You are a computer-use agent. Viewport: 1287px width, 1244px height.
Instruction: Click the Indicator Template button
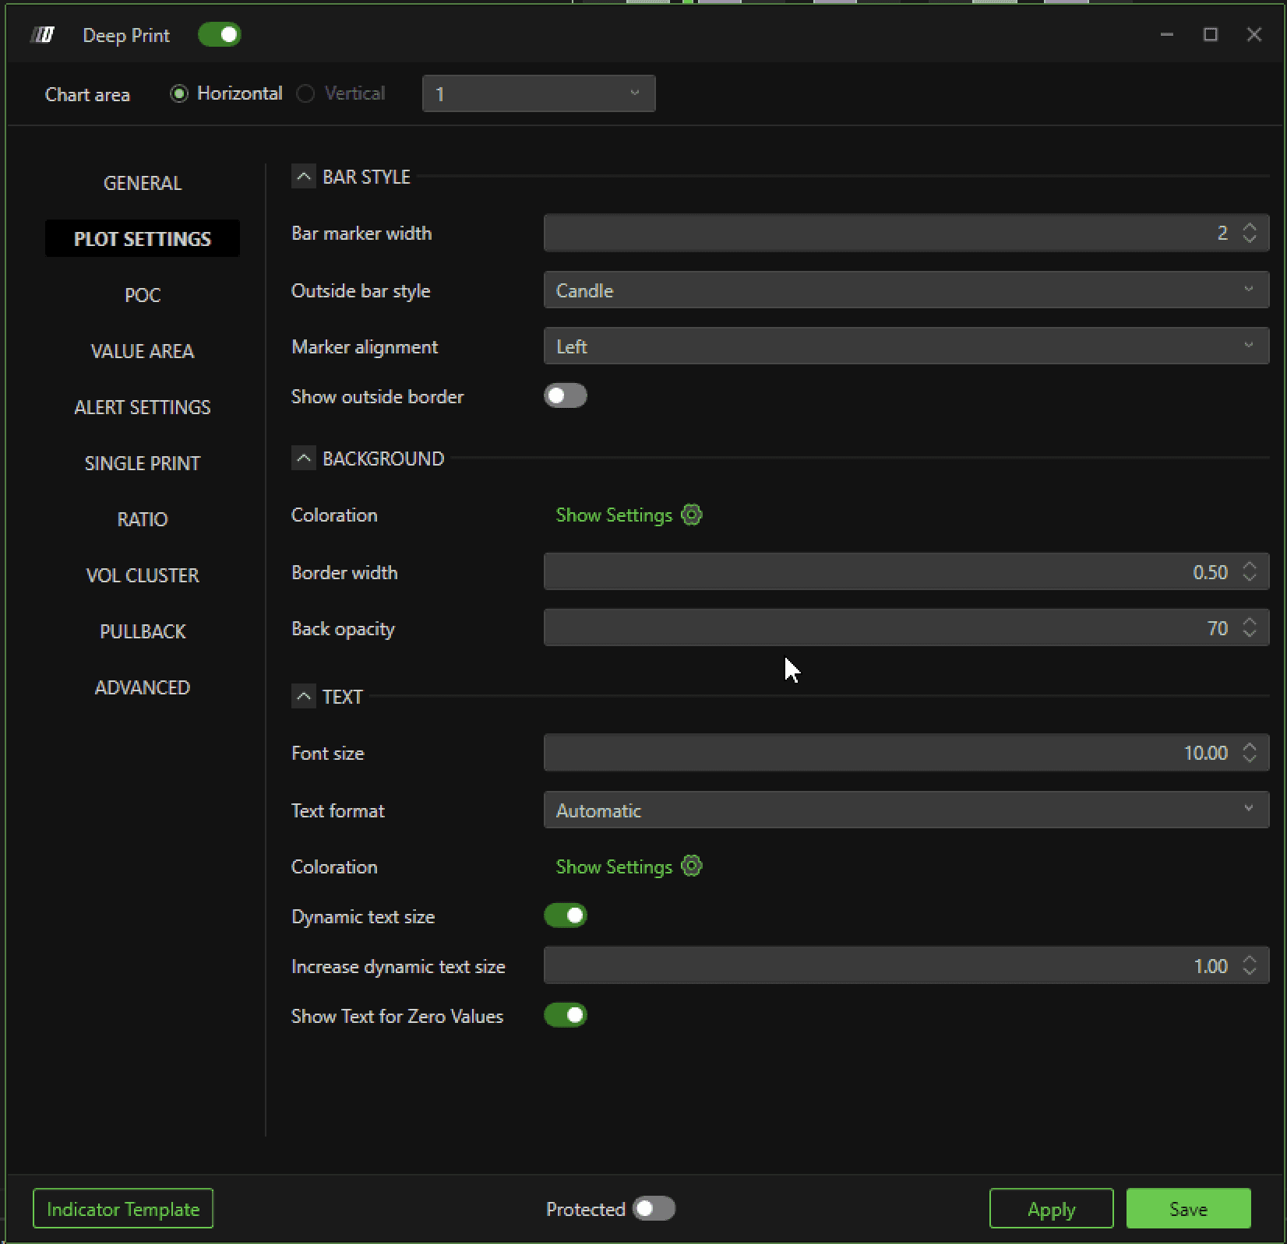pos(123,1209)
